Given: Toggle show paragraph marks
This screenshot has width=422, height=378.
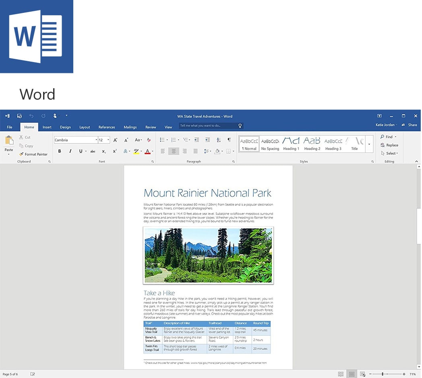Looking at the screenshot, I should coord(229,140).
